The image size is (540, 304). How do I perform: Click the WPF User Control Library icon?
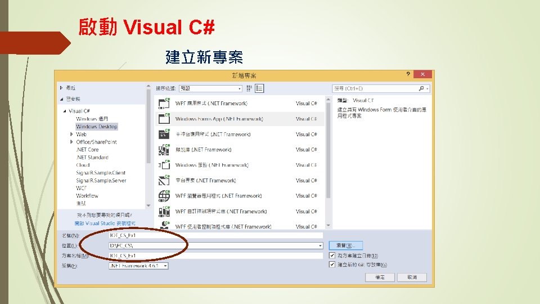pyautogui.click(x=164, y=225)
